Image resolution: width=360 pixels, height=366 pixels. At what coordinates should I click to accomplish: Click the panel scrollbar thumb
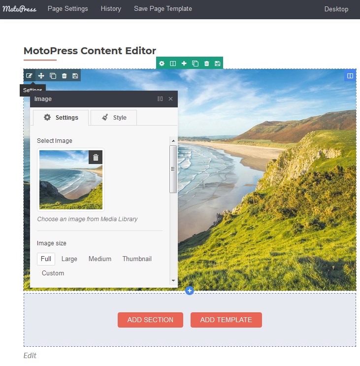[173, 169]
